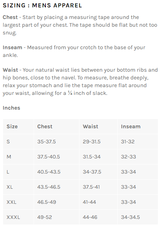Click the Inches unit label
Viewport: 161px width, 227px height.
(x=12, y=108)
